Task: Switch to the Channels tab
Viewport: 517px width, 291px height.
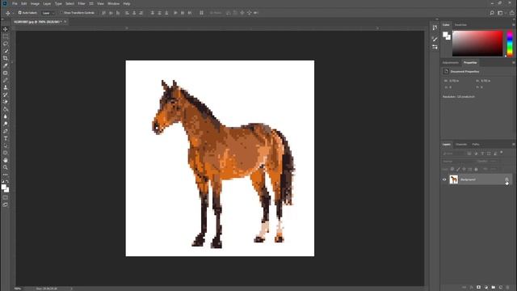Action: coord(461,144)
